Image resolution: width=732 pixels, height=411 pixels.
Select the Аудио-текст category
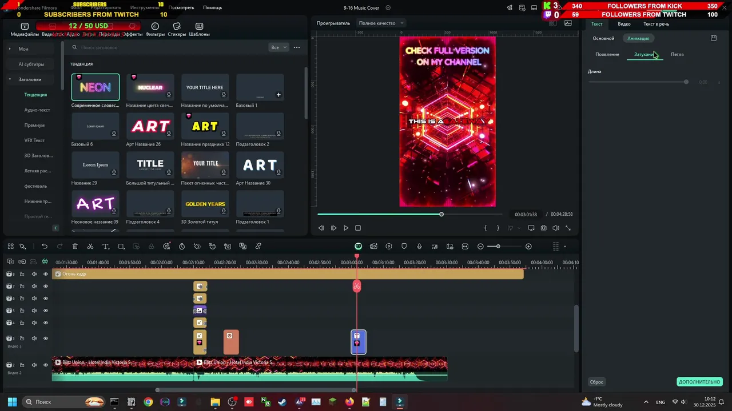(x=37, y=110)
